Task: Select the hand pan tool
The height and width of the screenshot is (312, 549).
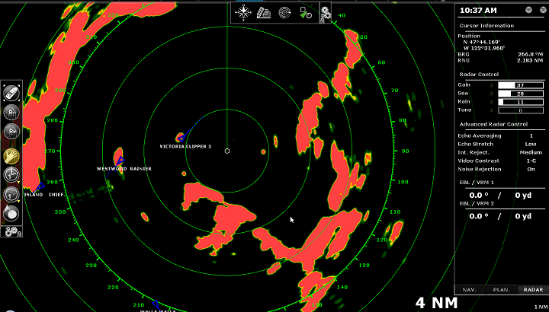Action: point(11,154)
